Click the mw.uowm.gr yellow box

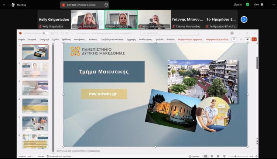pos(104,94)
